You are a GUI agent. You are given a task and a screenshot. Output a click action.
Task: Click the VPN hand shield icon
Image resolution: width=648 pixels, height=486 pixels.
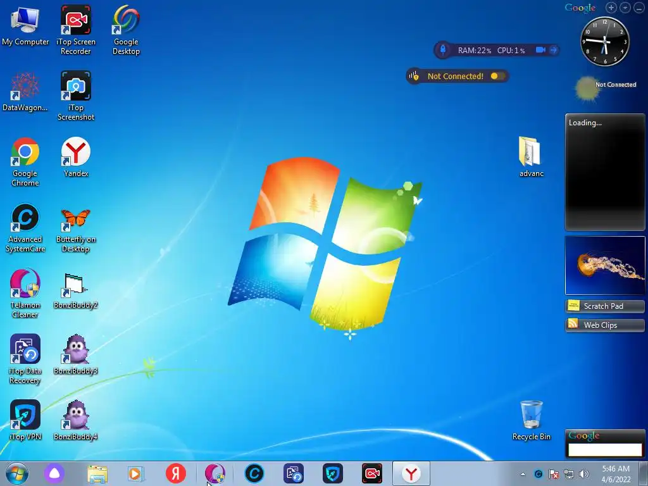[x=414, y=76]
